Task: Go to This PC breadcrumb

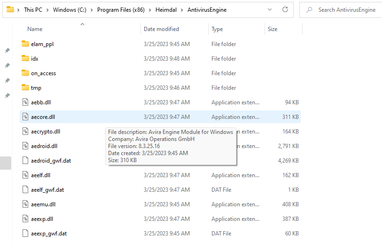Action: click(35, 10)
